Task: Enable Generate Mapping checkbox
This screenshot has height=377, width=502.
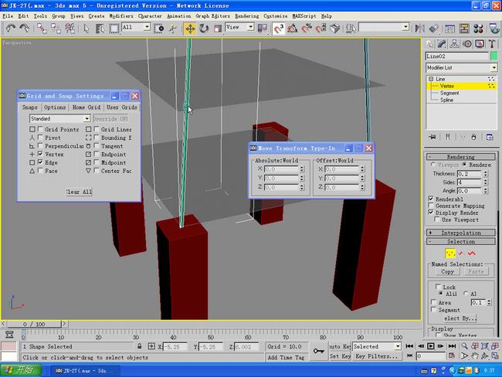Action: (x=431, y=205)
